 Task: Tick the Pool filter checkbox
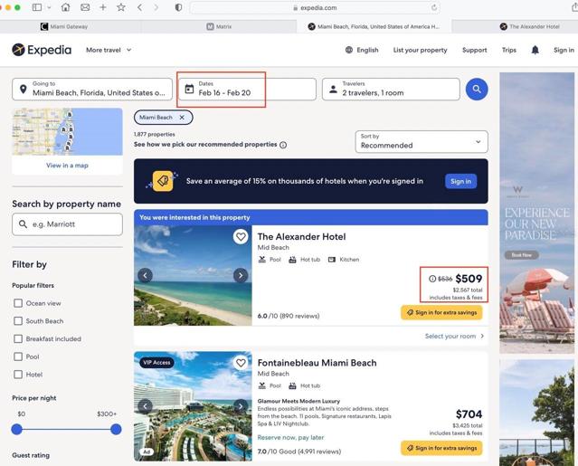pos(18,357)
